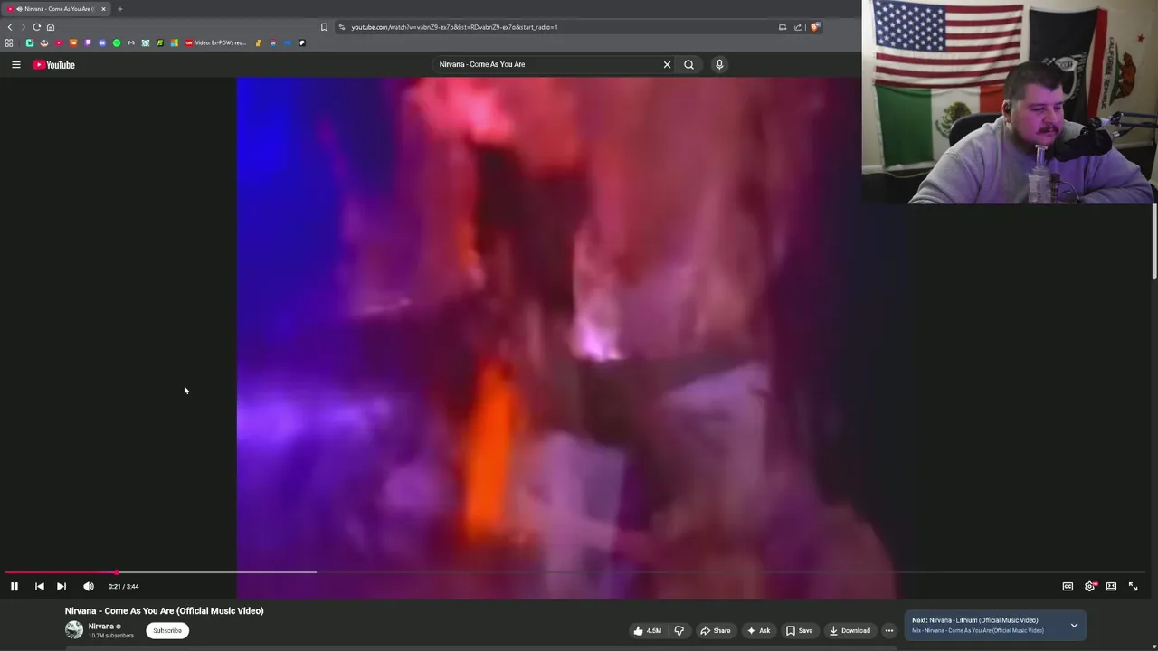Go back in browser
1158x651 pixels.
10,27
